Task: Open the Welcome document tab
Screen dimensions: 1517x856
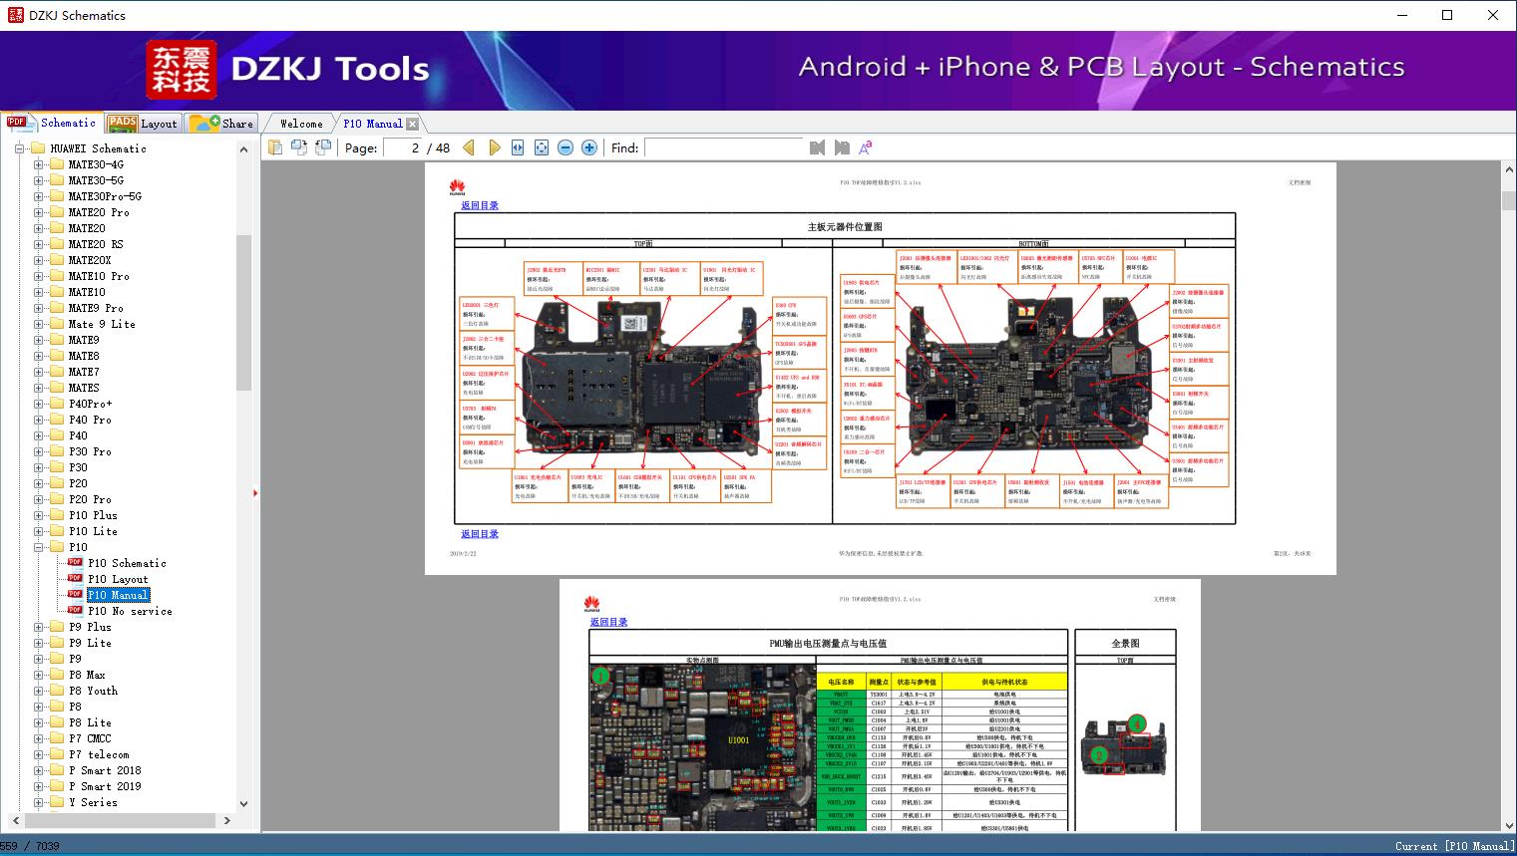Action: [301, 124]
